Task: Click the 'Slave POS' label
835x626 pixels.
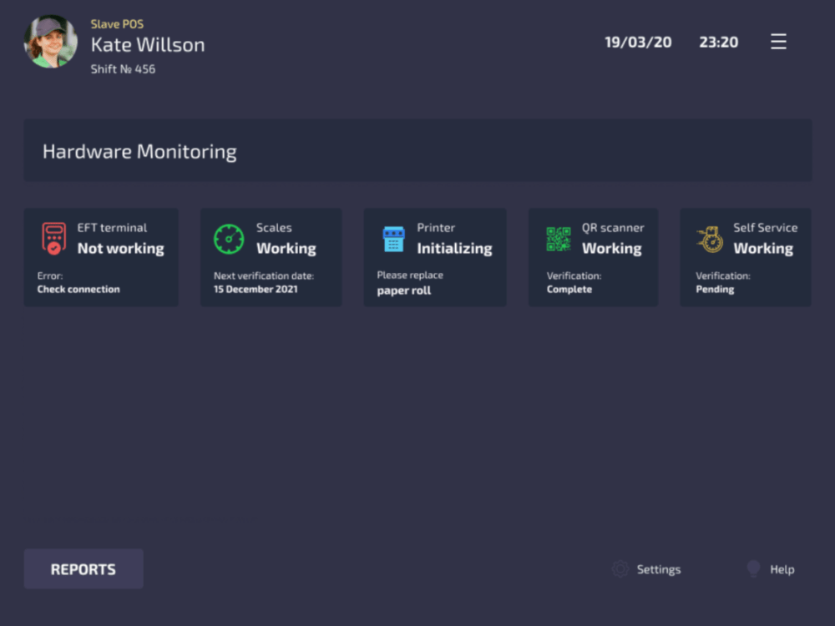Action: click(x=117, y=24)
